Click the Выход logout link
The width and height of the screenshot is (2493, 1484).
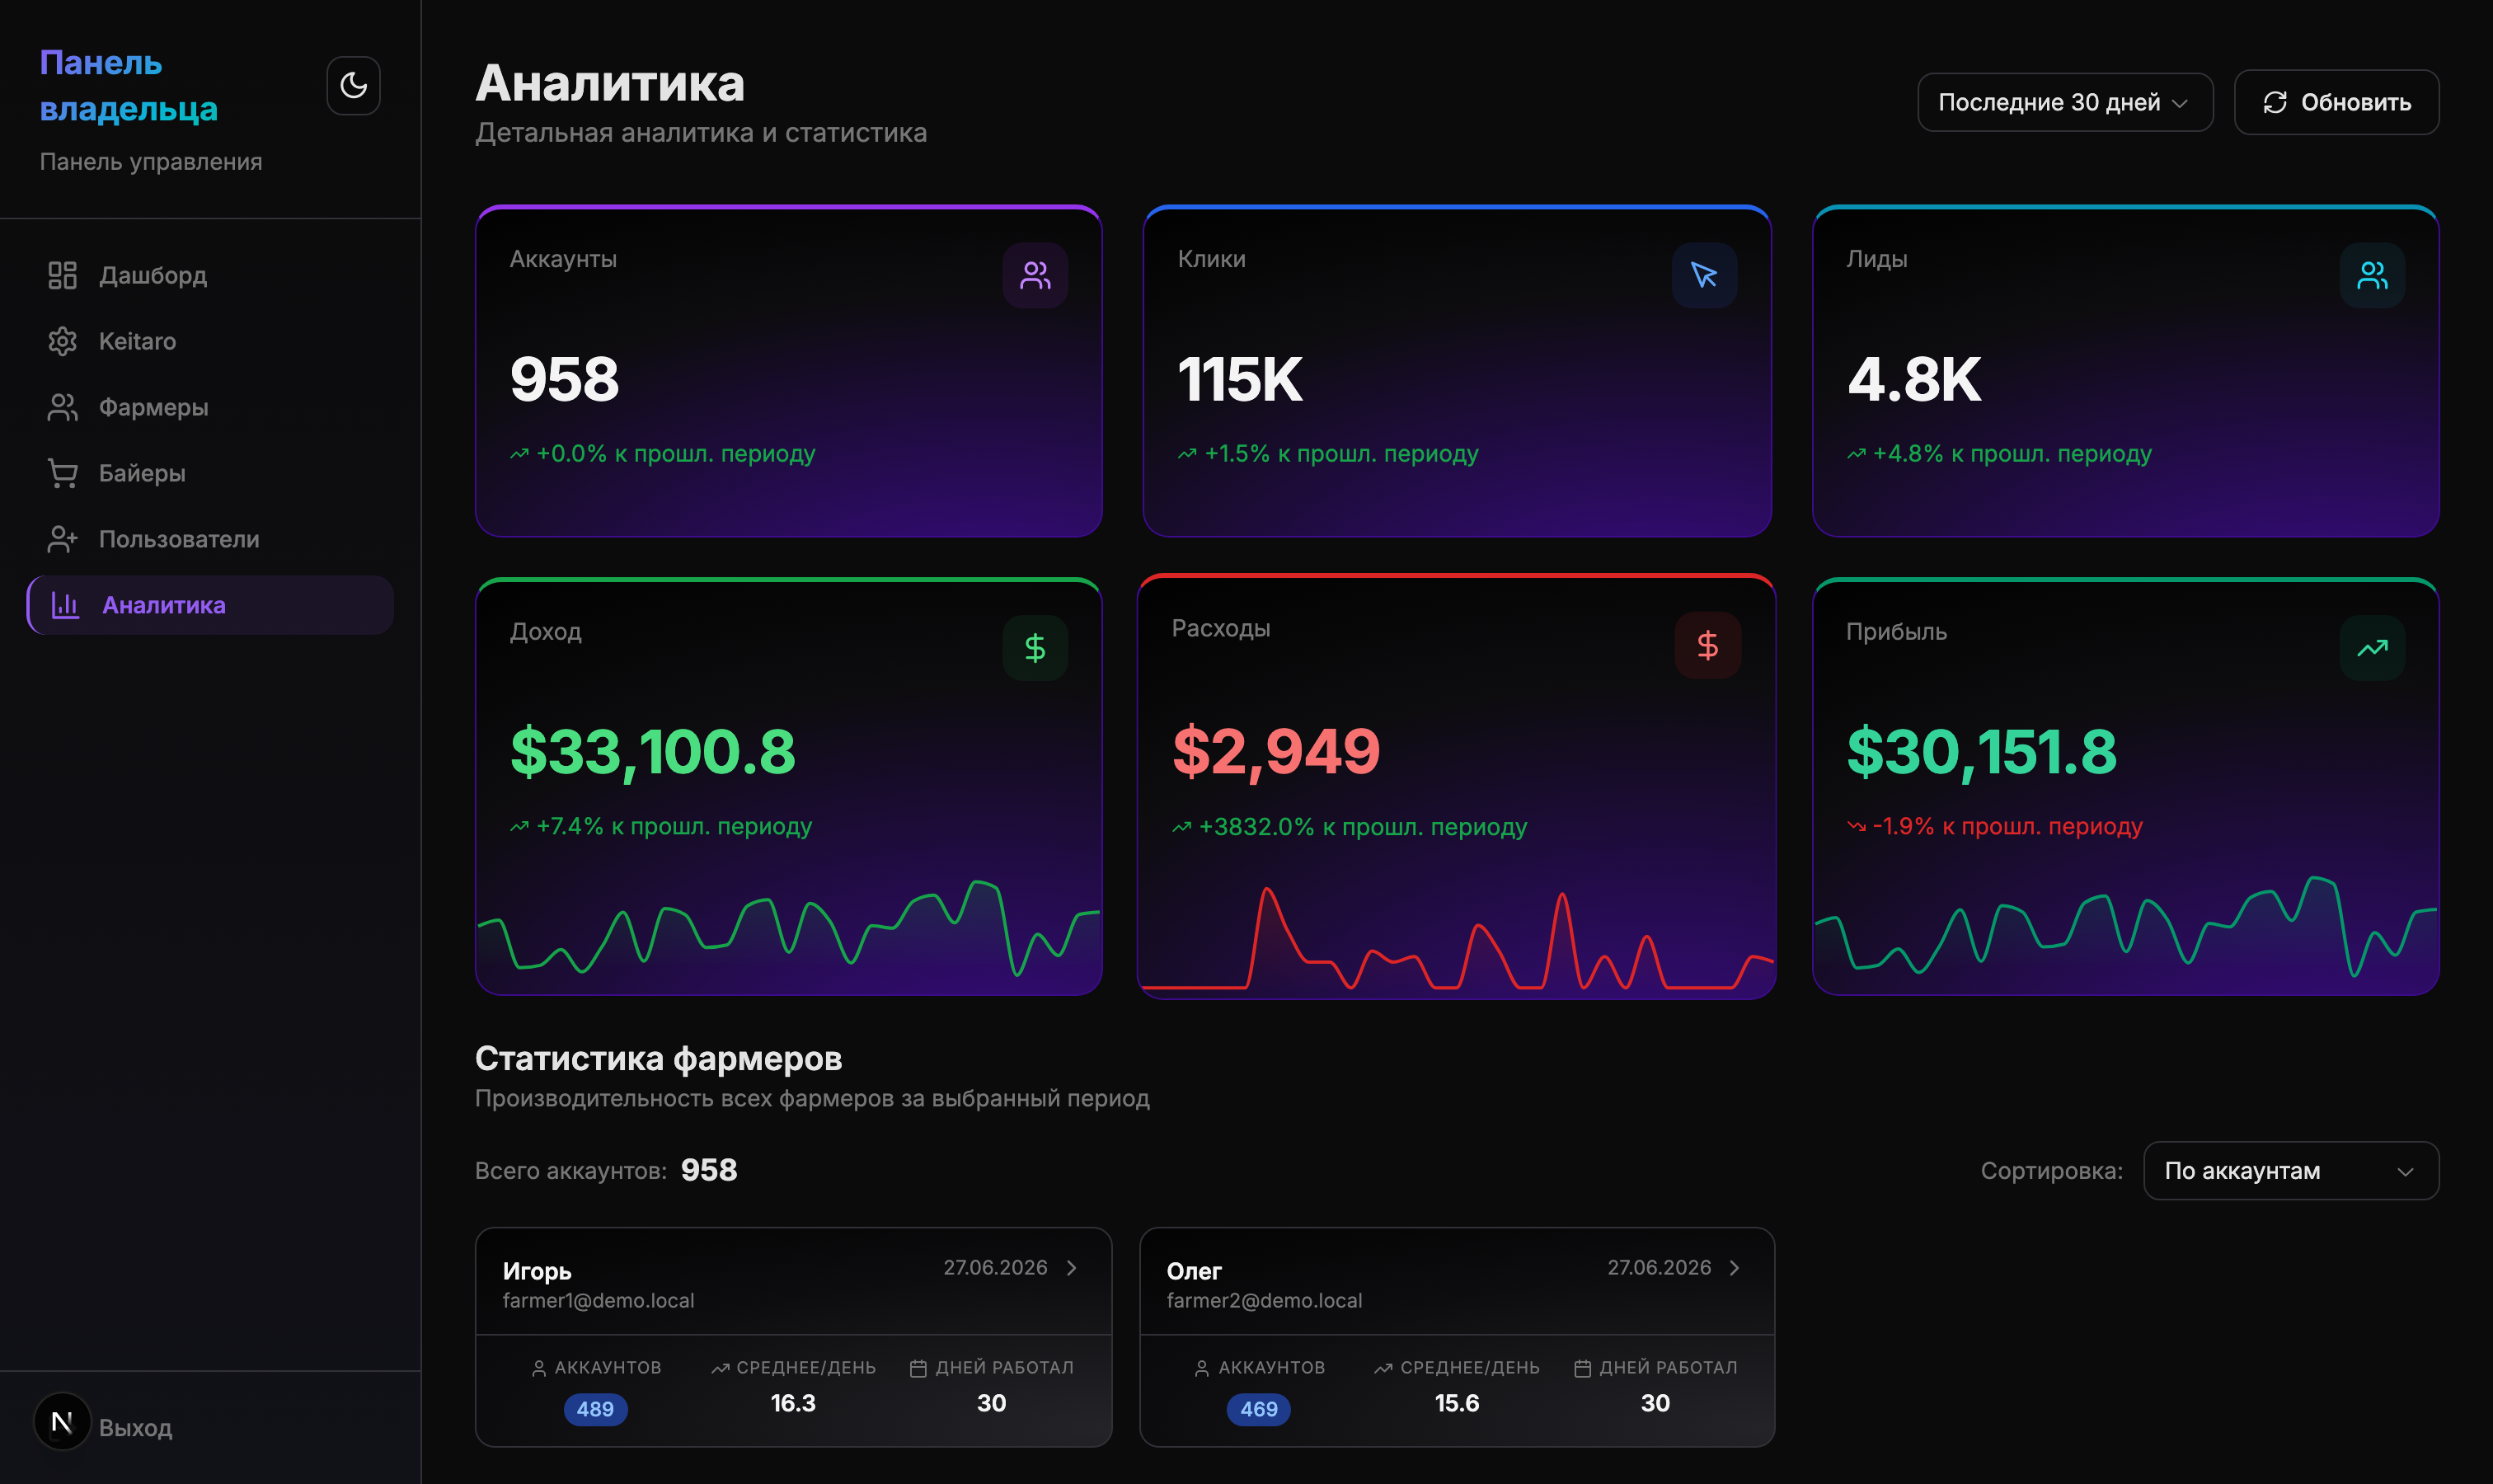[x=135, y=1428]
